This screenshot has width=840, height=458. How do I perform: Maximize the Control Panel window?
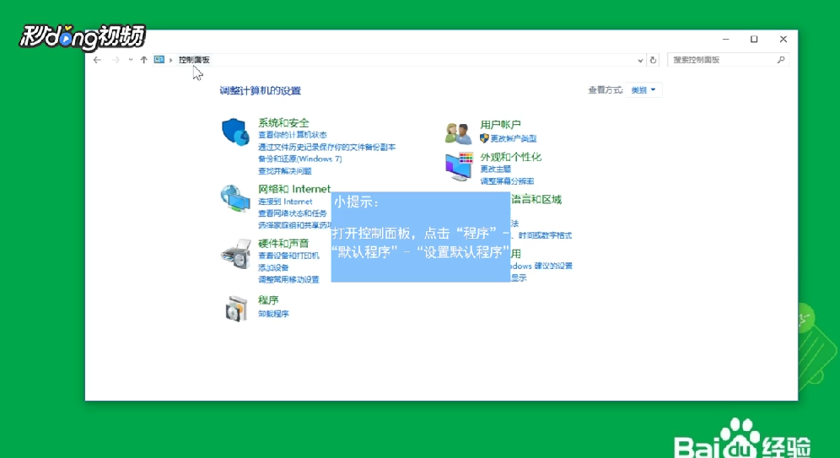click(754, 39)
